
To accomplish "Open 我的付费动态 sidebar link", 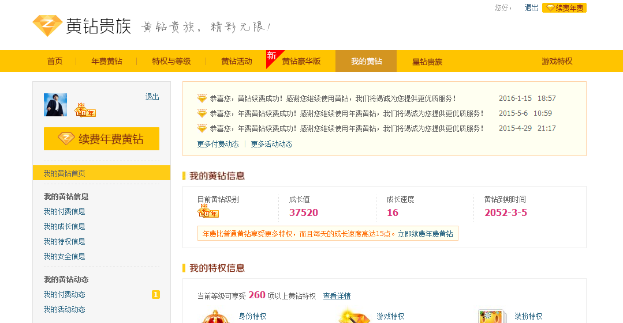I will tap(64, 294).
